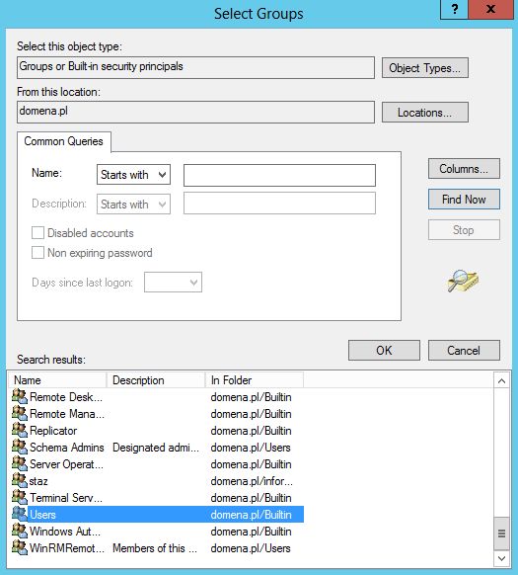Image resolution: width=518 pixels, height=575 pixels.
Task: Toggle the Non expiring password checkbox
Action: click(37, 253)
